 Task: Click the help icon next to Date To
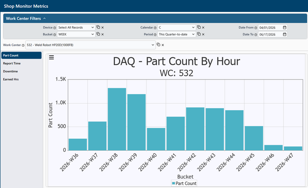pyautogui.click(x=255, y=35)
